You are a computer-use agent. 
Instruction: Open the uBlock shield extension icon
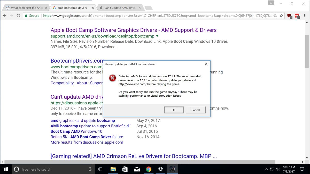tap(289, 16)
